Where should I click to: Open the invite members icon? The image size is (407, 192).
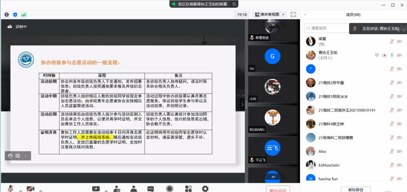pyautogui.click(x=116, y=188)
